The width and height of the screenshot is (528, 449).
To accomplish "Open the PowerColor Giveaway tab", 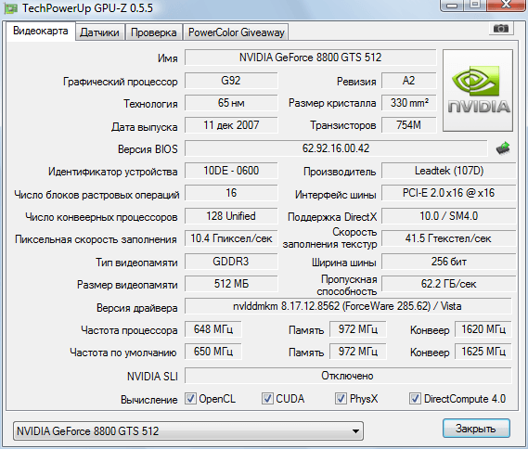I will [236, 32].
